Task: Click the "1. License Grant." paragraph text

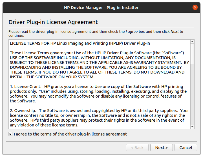Action: [98, 94]
